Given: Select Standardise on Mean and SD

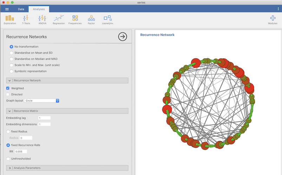Looking at the screenshot, I should [12, 53].
